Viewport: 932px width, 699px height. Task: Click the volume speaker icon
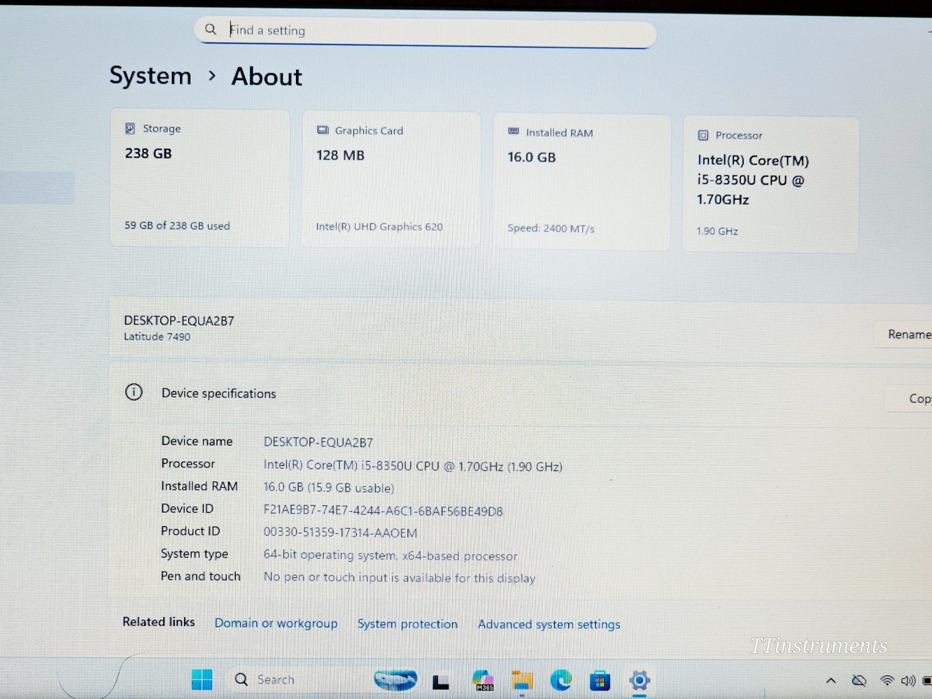point(908,680)
